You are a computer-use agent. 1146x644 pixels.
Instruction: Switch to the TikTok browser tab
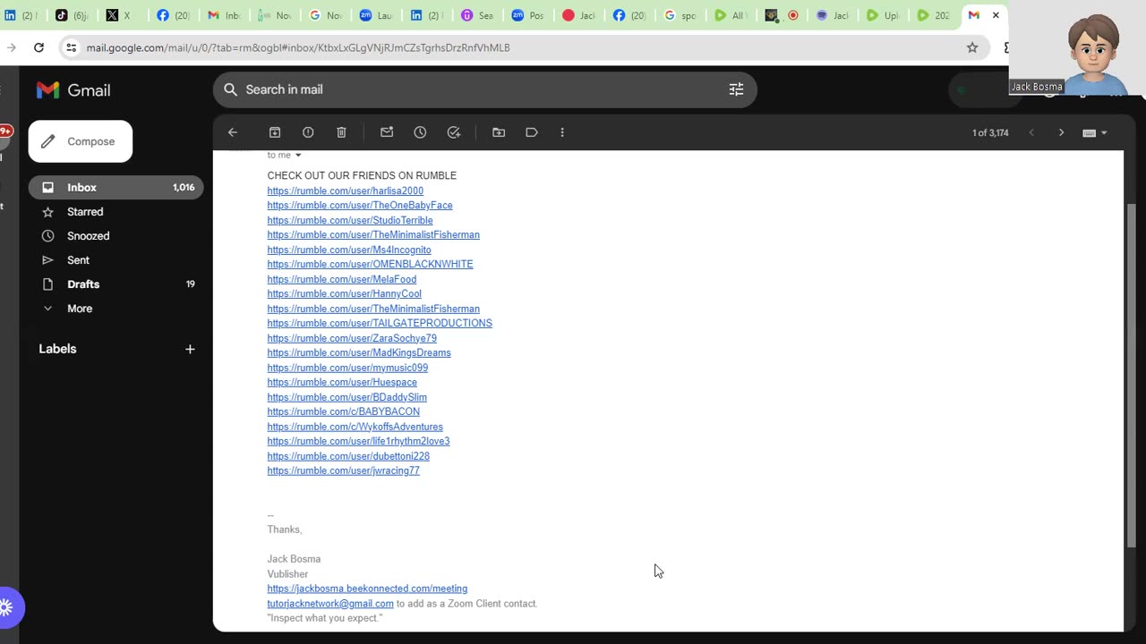coord(71,15)
